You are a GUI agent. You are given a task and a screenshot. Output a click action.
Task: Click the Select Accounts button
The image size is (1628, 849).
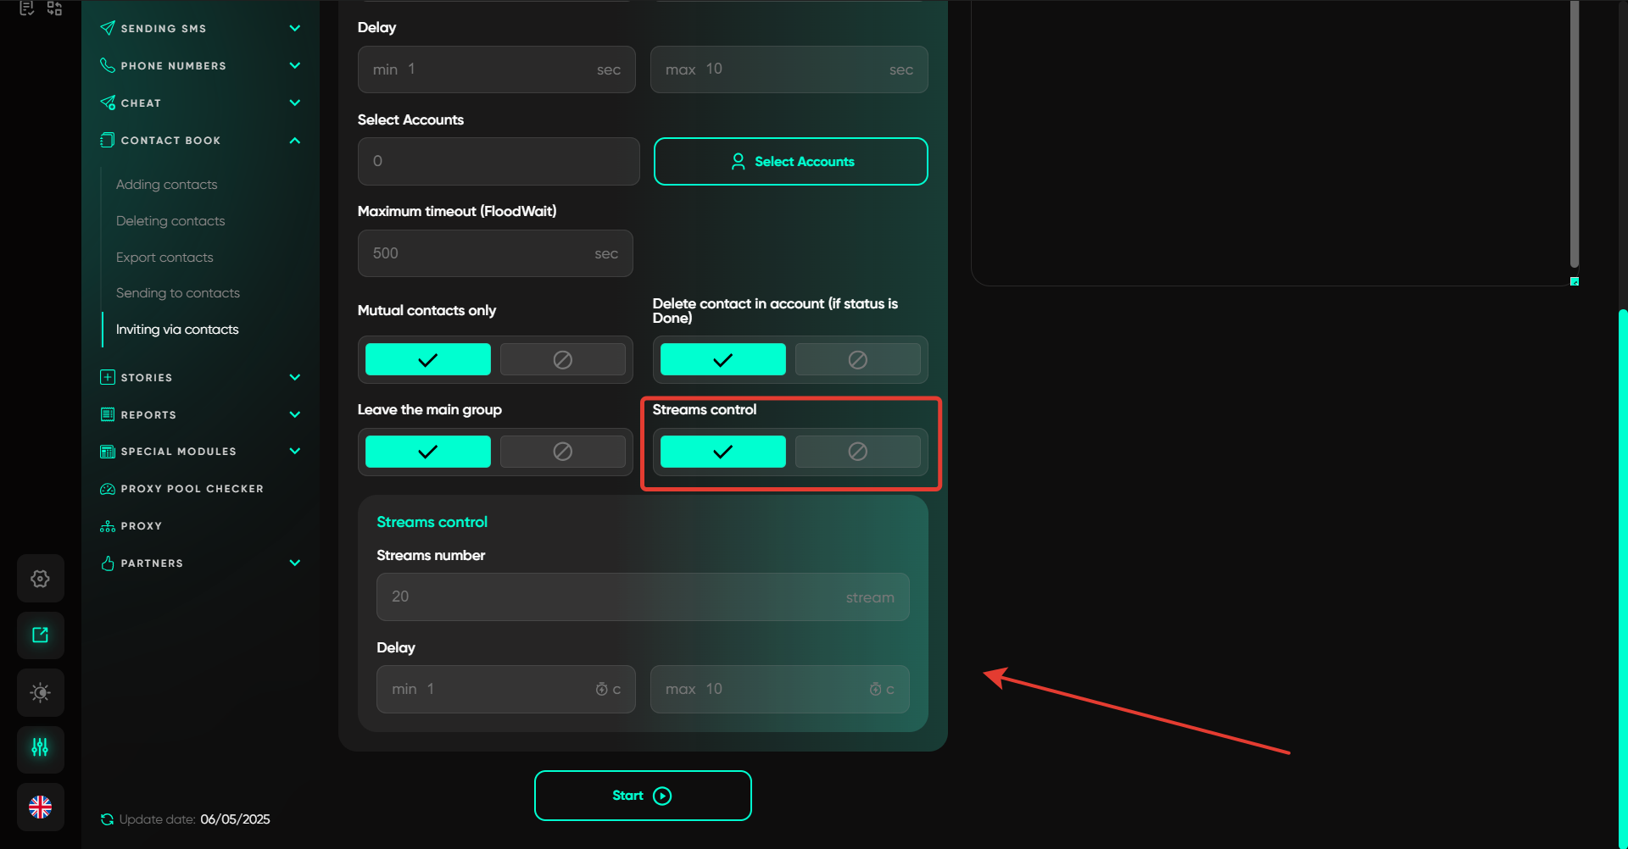pyautogui.click(x=790, y=162)
